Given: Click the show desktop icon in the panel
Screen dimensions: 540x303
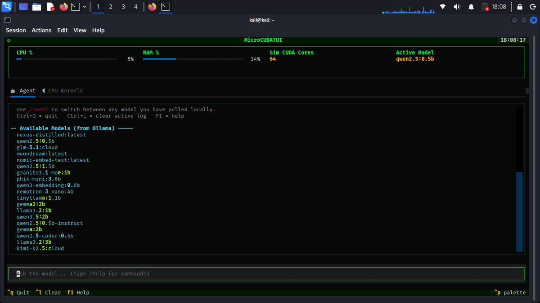Looking at the screenshot, I should pyautogui.click(x=23, y=7).
